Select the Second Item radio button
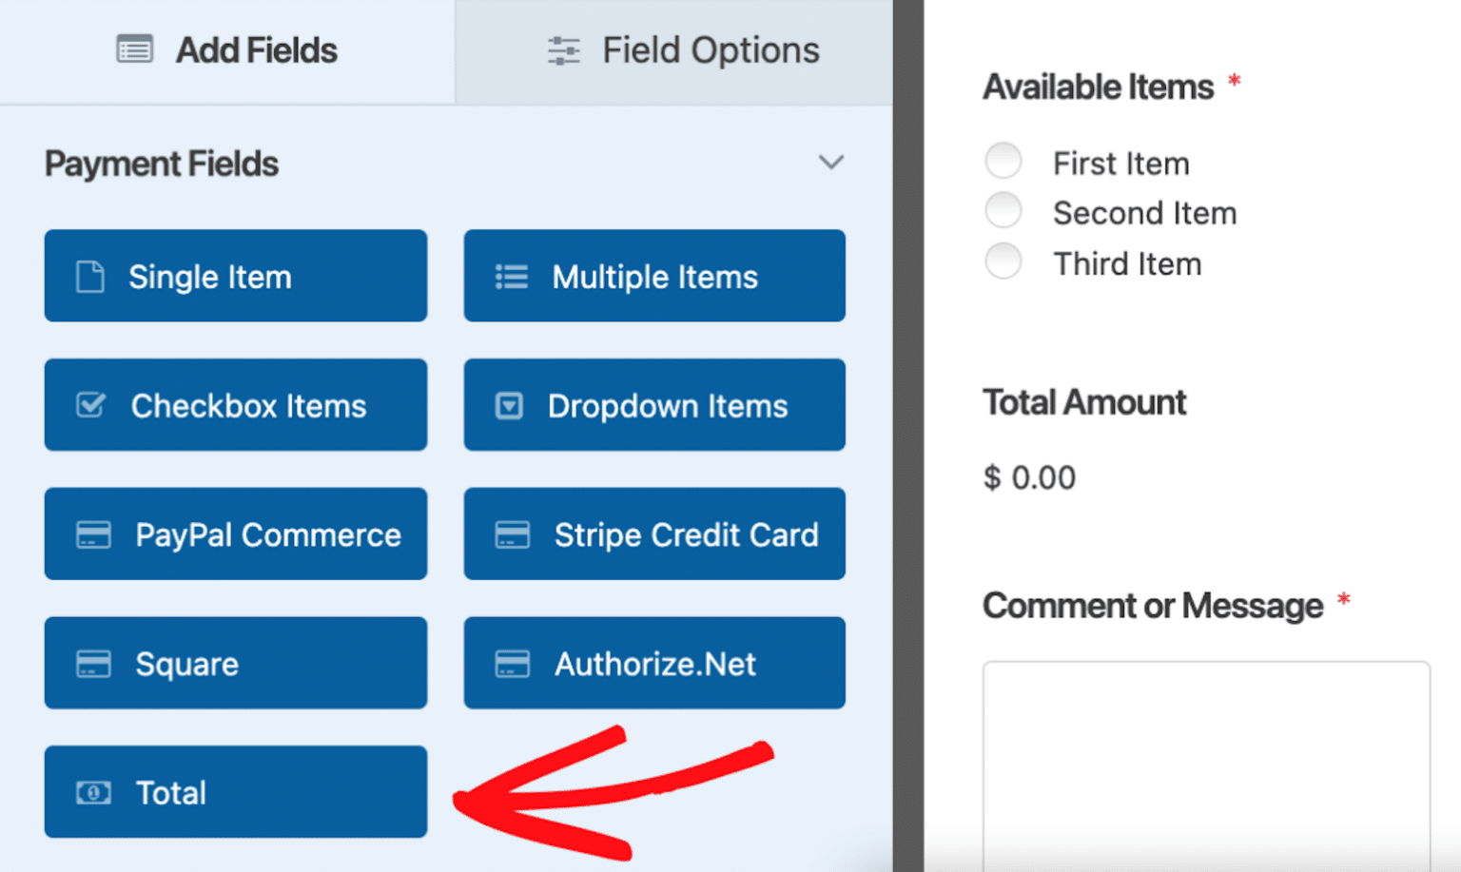 pyautogui.click(x=1003, y=210)
